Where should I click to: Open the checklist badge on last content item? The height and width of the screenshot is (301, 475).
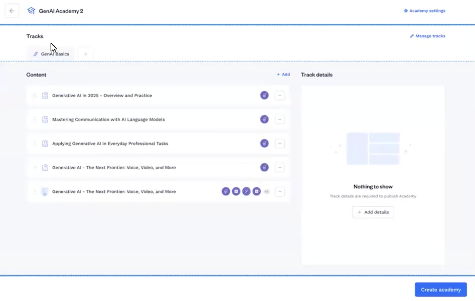(236, 191)
